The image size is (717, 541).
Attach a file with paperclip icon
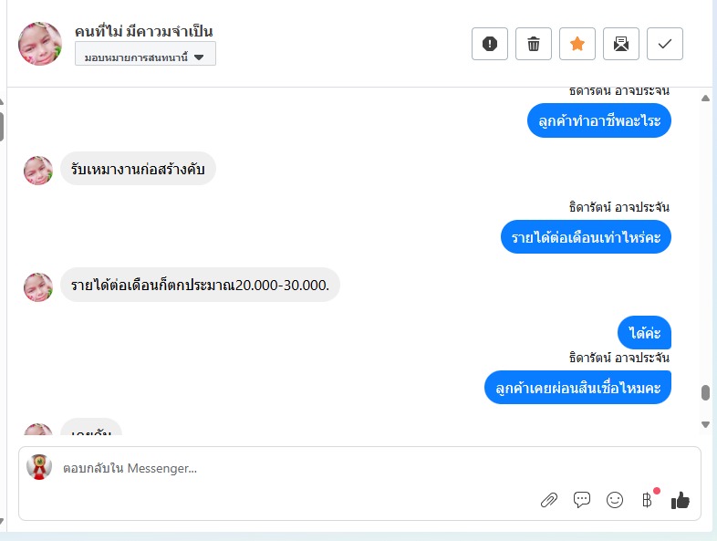click(x=549, y=500)
